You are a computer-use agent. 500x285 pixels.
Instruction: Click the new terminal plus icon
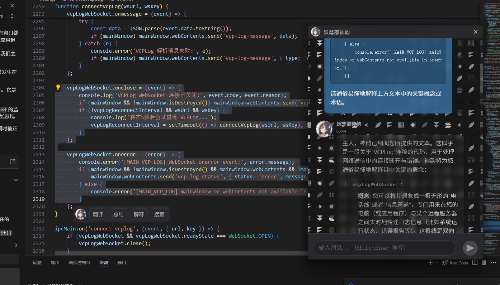[x=431, y=263]
